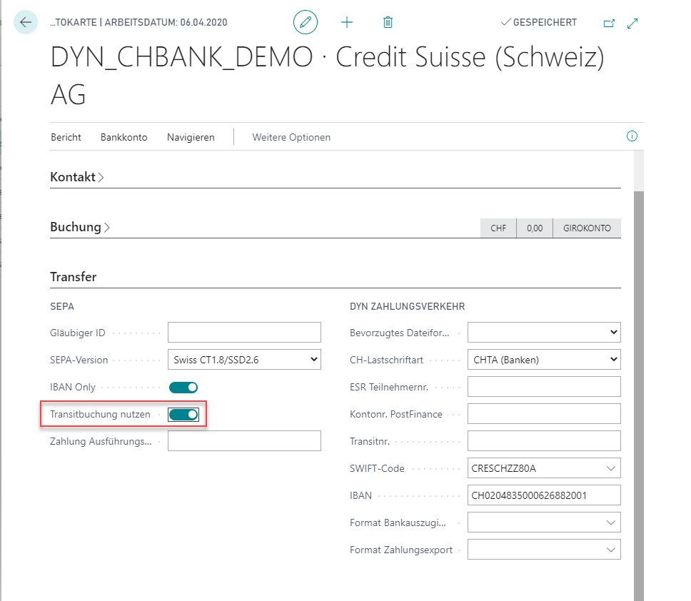Image resolution: width=691 pixels, height=601 pixels.
Task: Expand the Buchung section
Action: tap(79, 227)
